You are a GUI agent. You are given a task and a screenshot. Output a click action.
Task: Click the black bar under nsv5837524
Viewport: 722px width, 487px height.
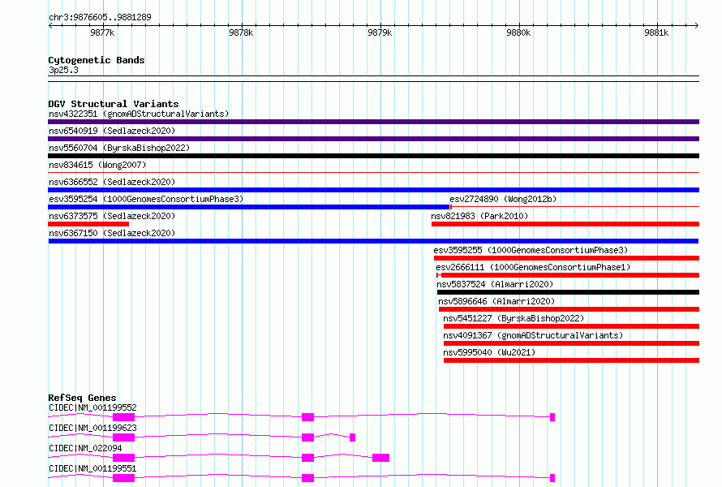(568, 292)
